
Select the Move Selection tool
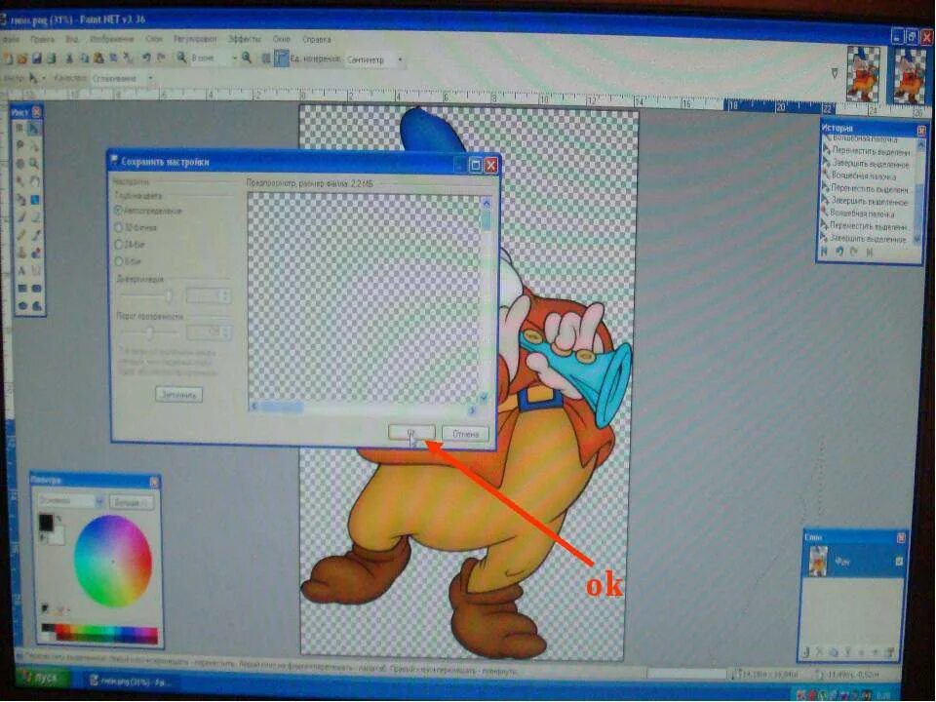(x=35, y=145)
